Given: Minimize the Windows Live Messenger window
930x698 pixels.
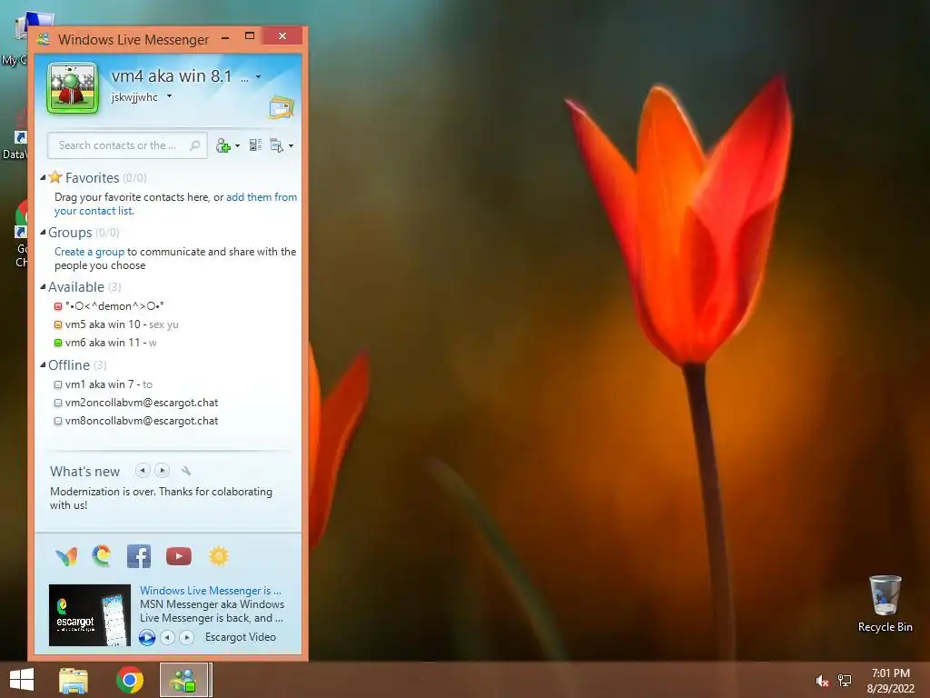Looking at the screenshot, I should pos(225,37).
